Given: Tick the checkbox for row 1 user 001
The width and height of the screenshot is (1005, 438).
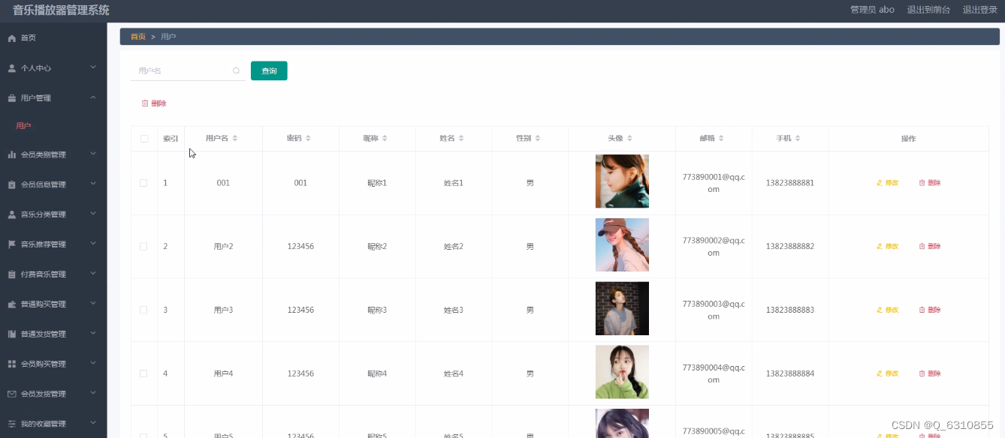Looking at the screenshot, I should 144,183.
